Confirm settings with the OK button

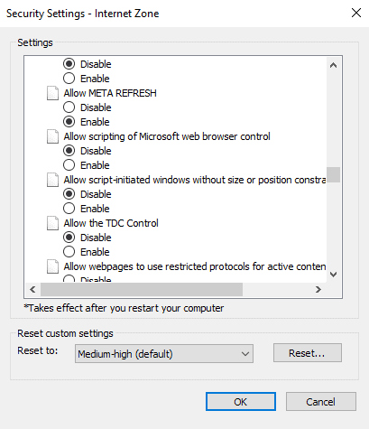coord(241,402)
